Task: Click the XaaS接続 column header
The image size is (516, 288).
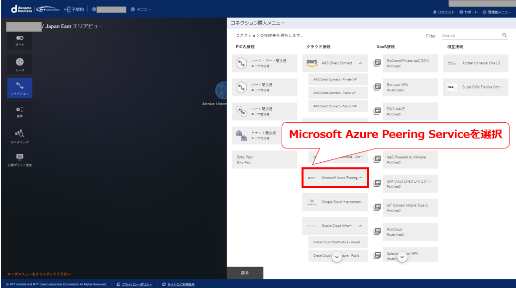Action: (x=386, y=47)
